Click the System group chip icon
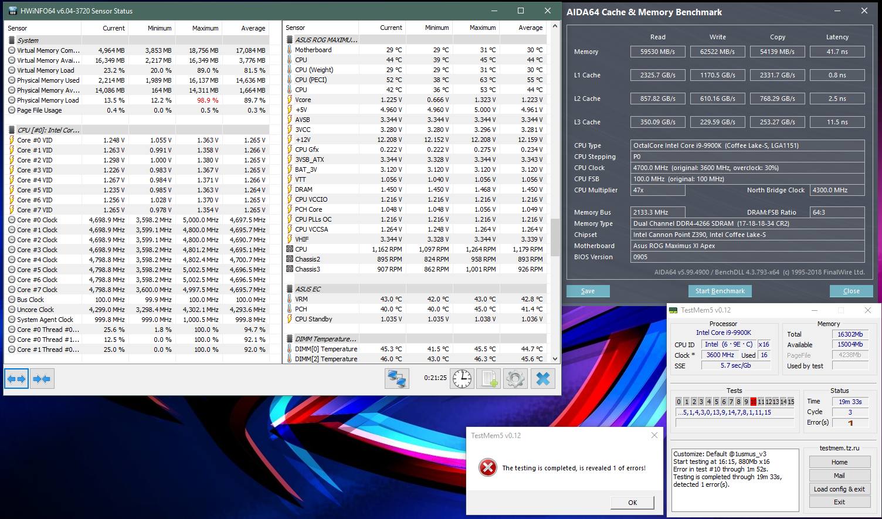Image resolution: width=882 pixels, height=519 pixels. (x=12, y=40)
